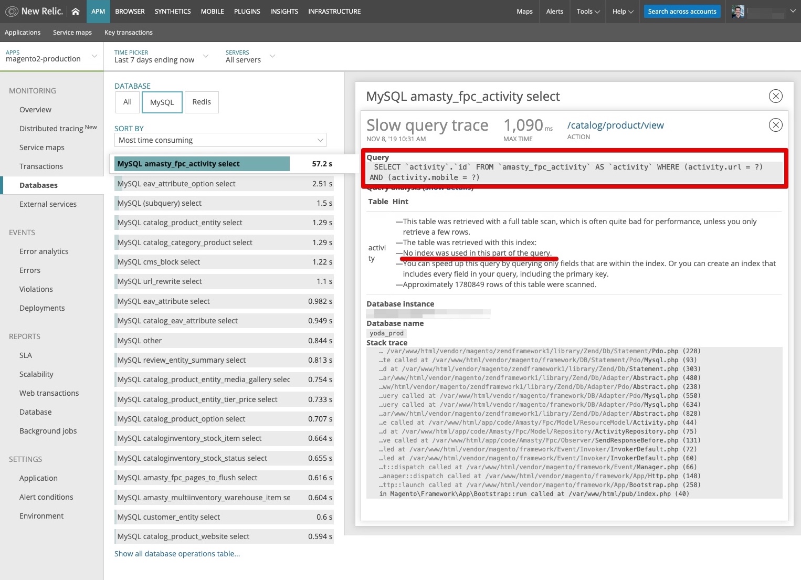The height and width of the screenshot is (580, 801).
Task: Select MySQL catalog_product_entity select row
Action: click(x=224, y=223)
